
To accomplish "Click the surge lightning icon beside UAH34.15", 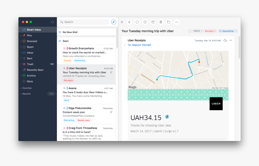I will pyautogui.click(x=167, y=117).
